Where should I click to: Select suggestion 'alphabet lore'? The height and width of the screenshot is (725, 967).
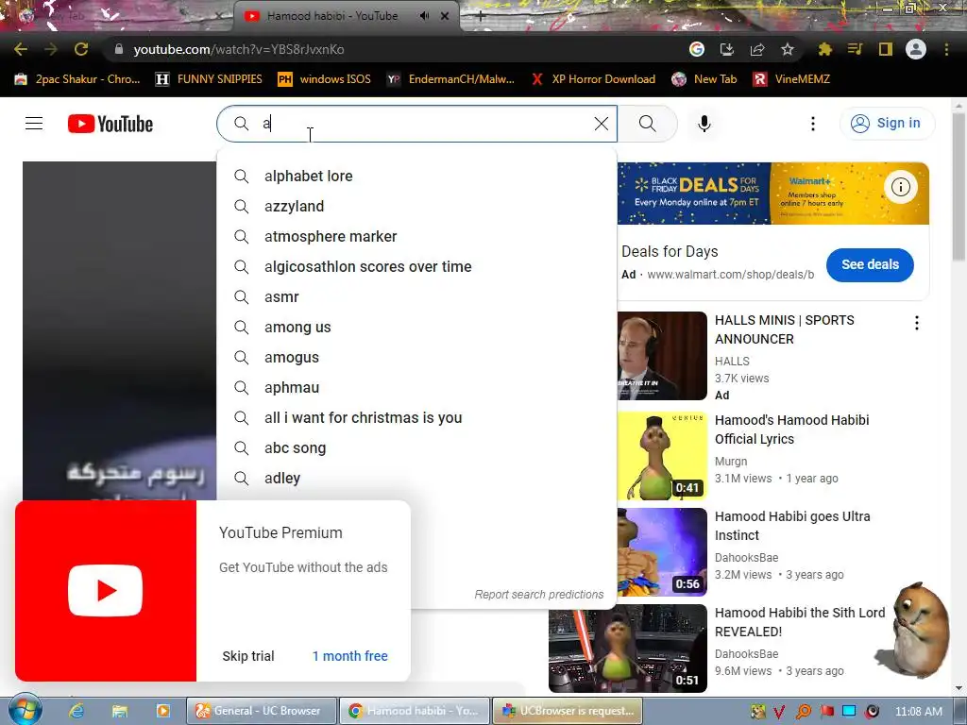(416, 177)
